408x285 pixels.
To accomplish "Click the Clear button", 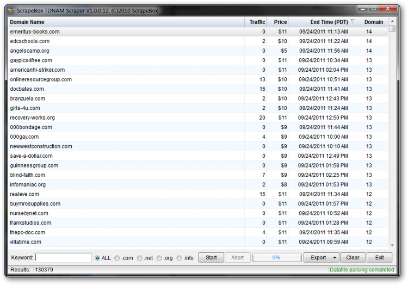I will coord(353,258).
